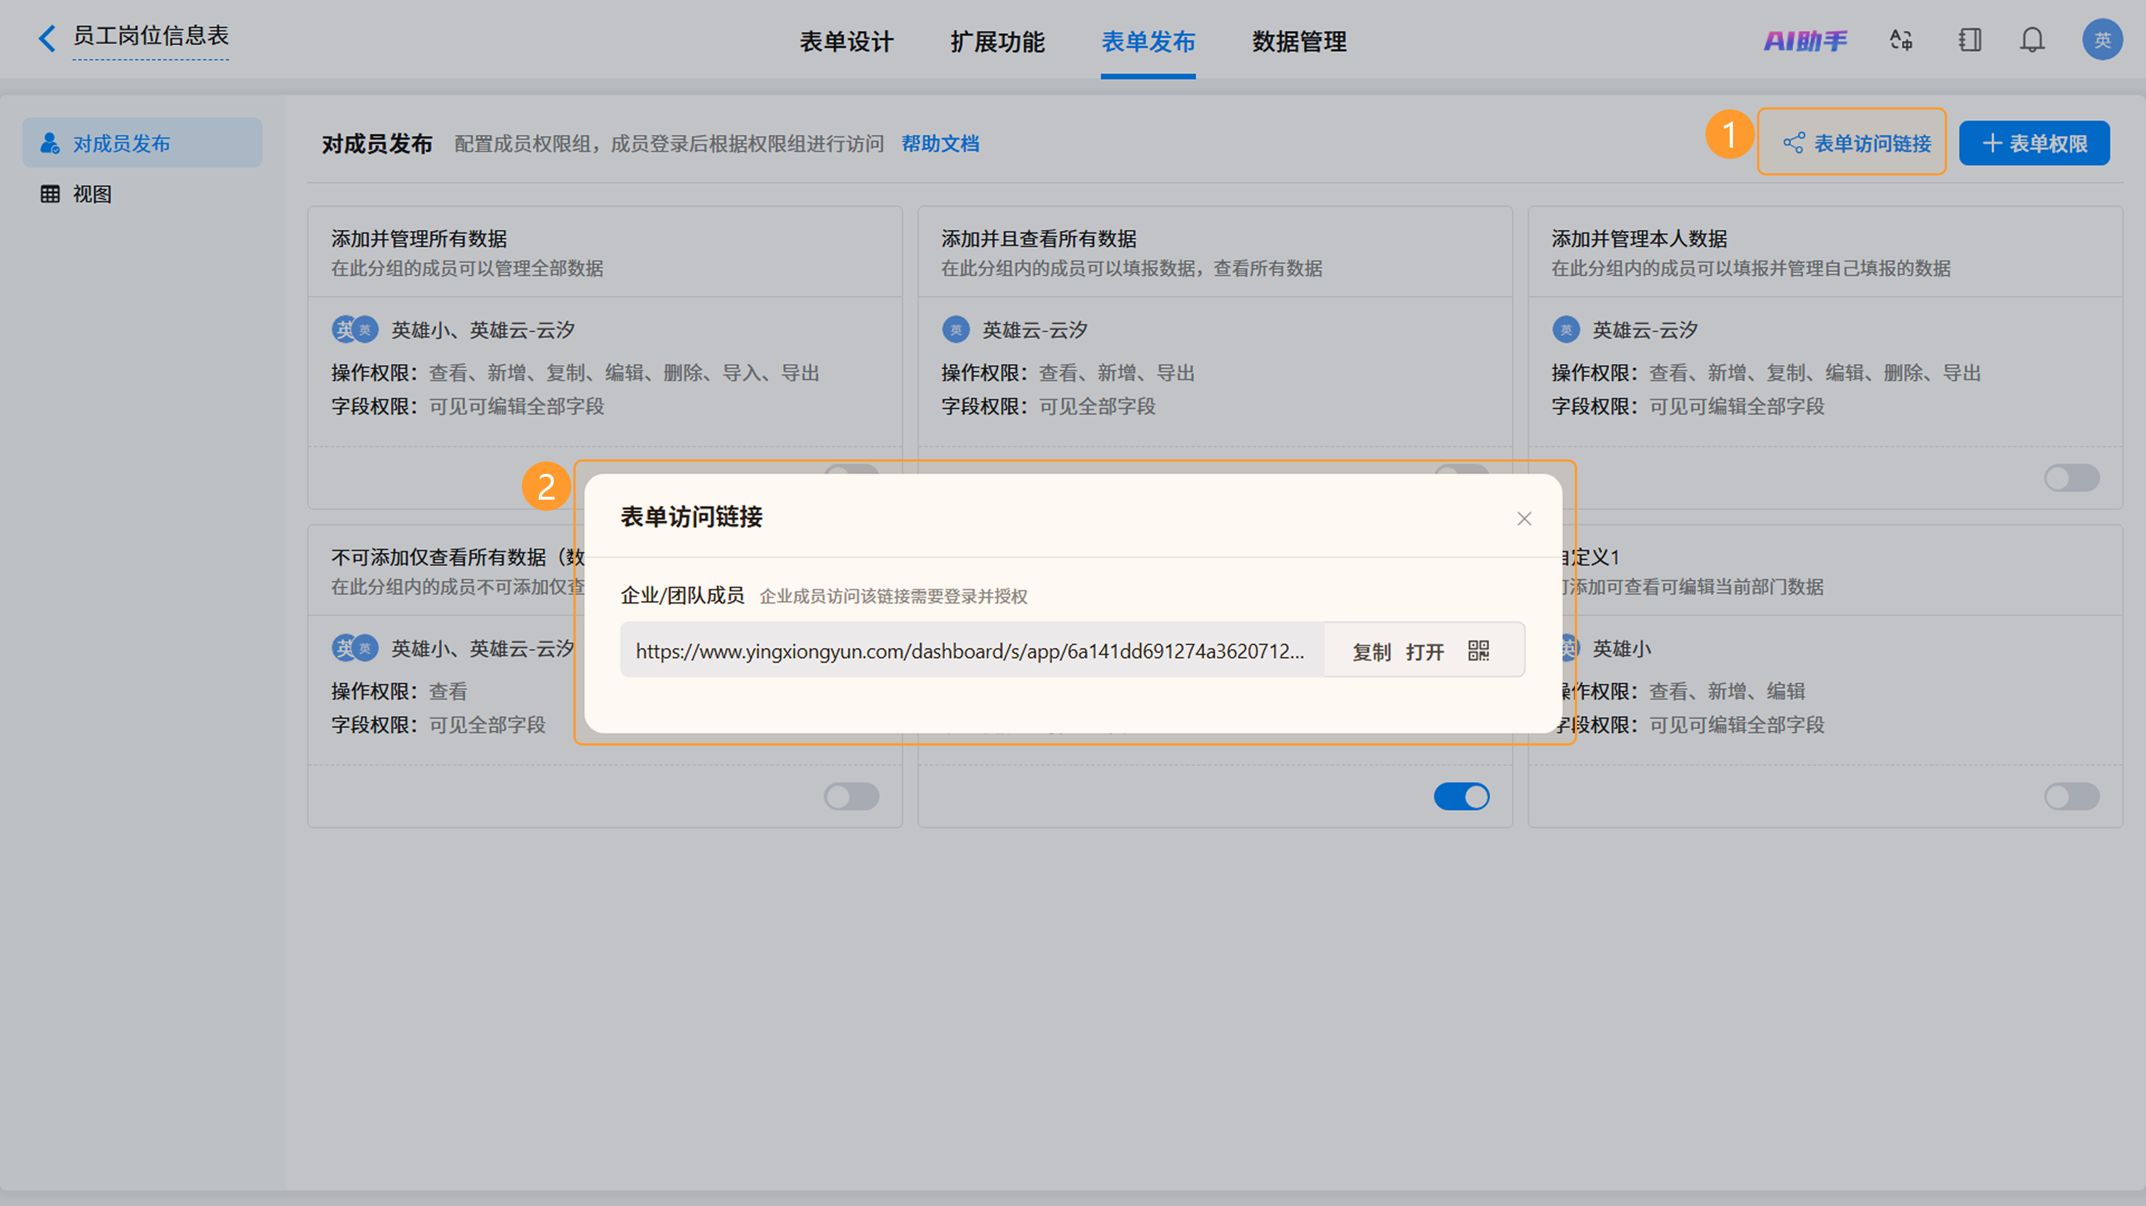2146x1206 pixels.
Task: Open the notifications bell
Action: 2033,40
